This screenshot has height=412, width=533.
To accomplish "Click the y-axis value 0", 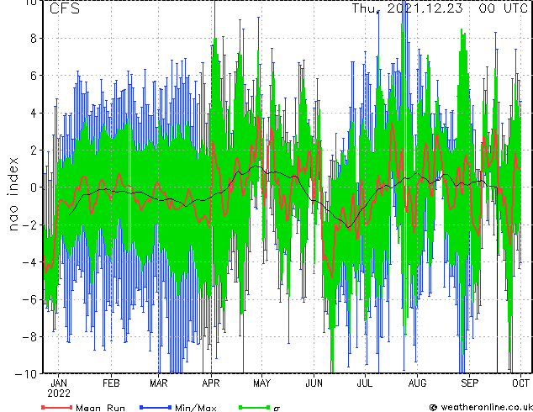I will pos(34,188).
